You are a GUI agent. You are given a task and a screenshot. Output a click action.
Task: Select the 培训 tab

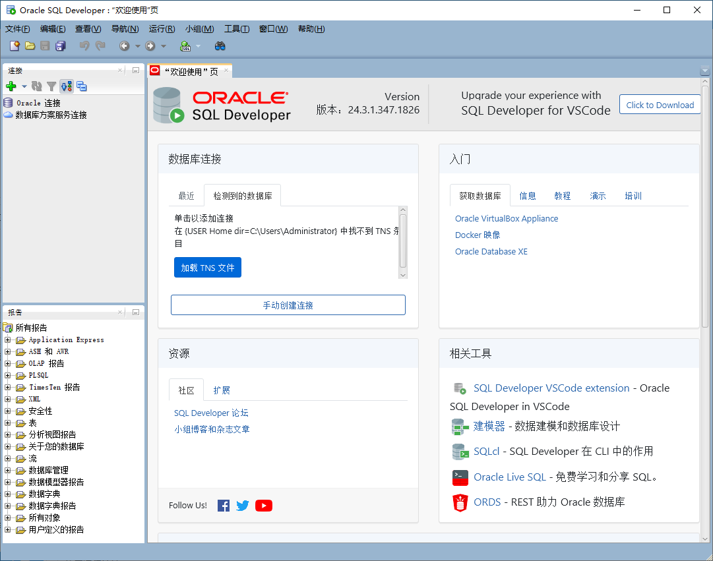pos(633,196)
